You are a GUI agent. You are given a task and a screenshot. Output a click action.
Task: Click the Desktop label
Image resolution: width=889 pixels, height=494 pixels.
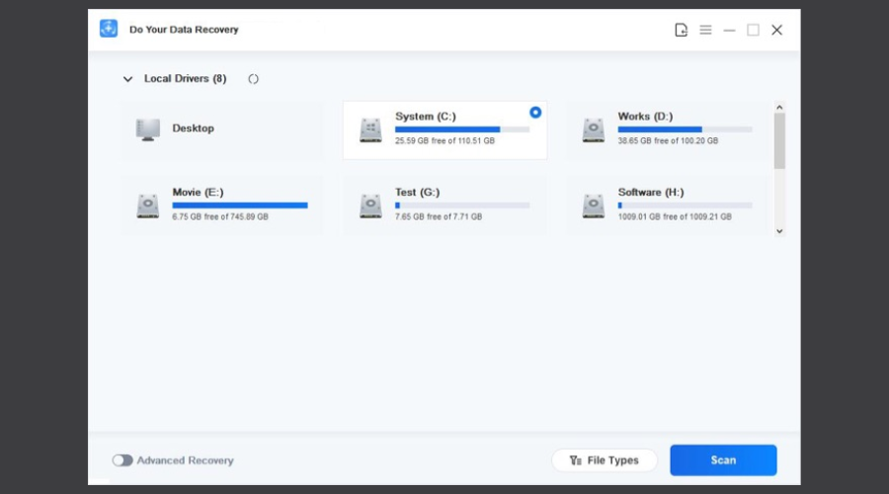[194, 128]
